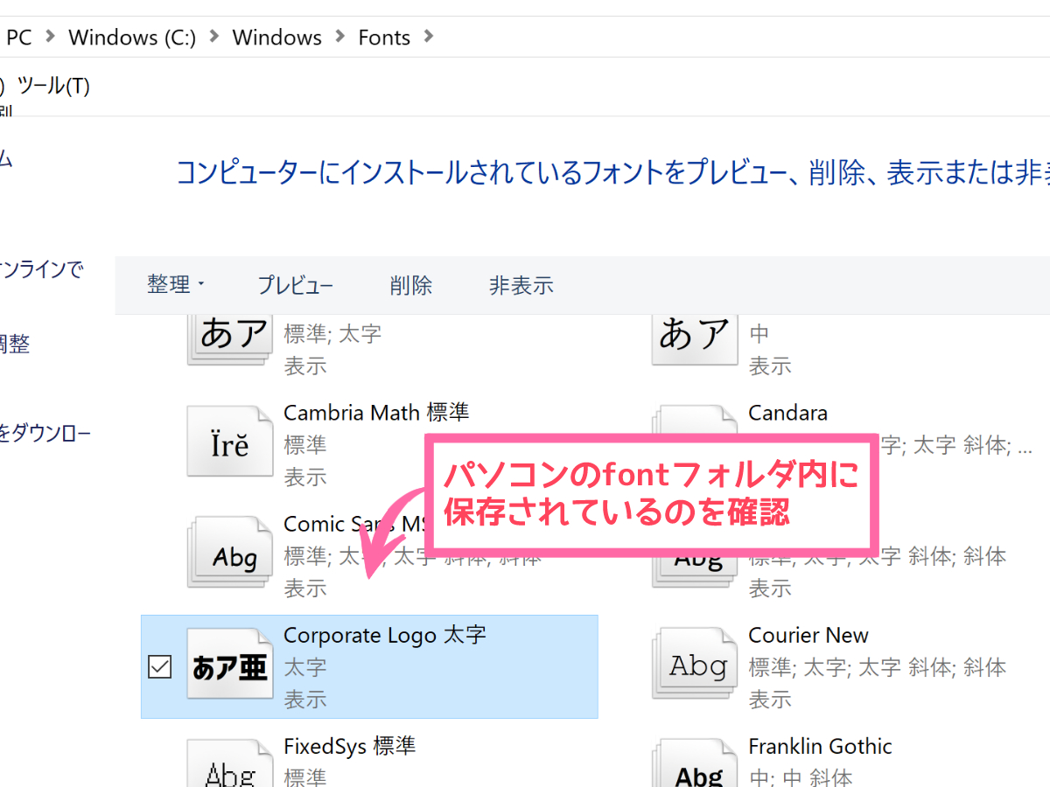Select the FixedSys 標準 font name
Image resolution: width=1050 pixels, height=787 pixels.
coord(350,746)
